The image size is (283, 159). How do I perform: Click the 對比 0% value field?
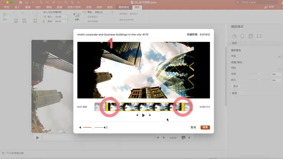pos(276,80)
